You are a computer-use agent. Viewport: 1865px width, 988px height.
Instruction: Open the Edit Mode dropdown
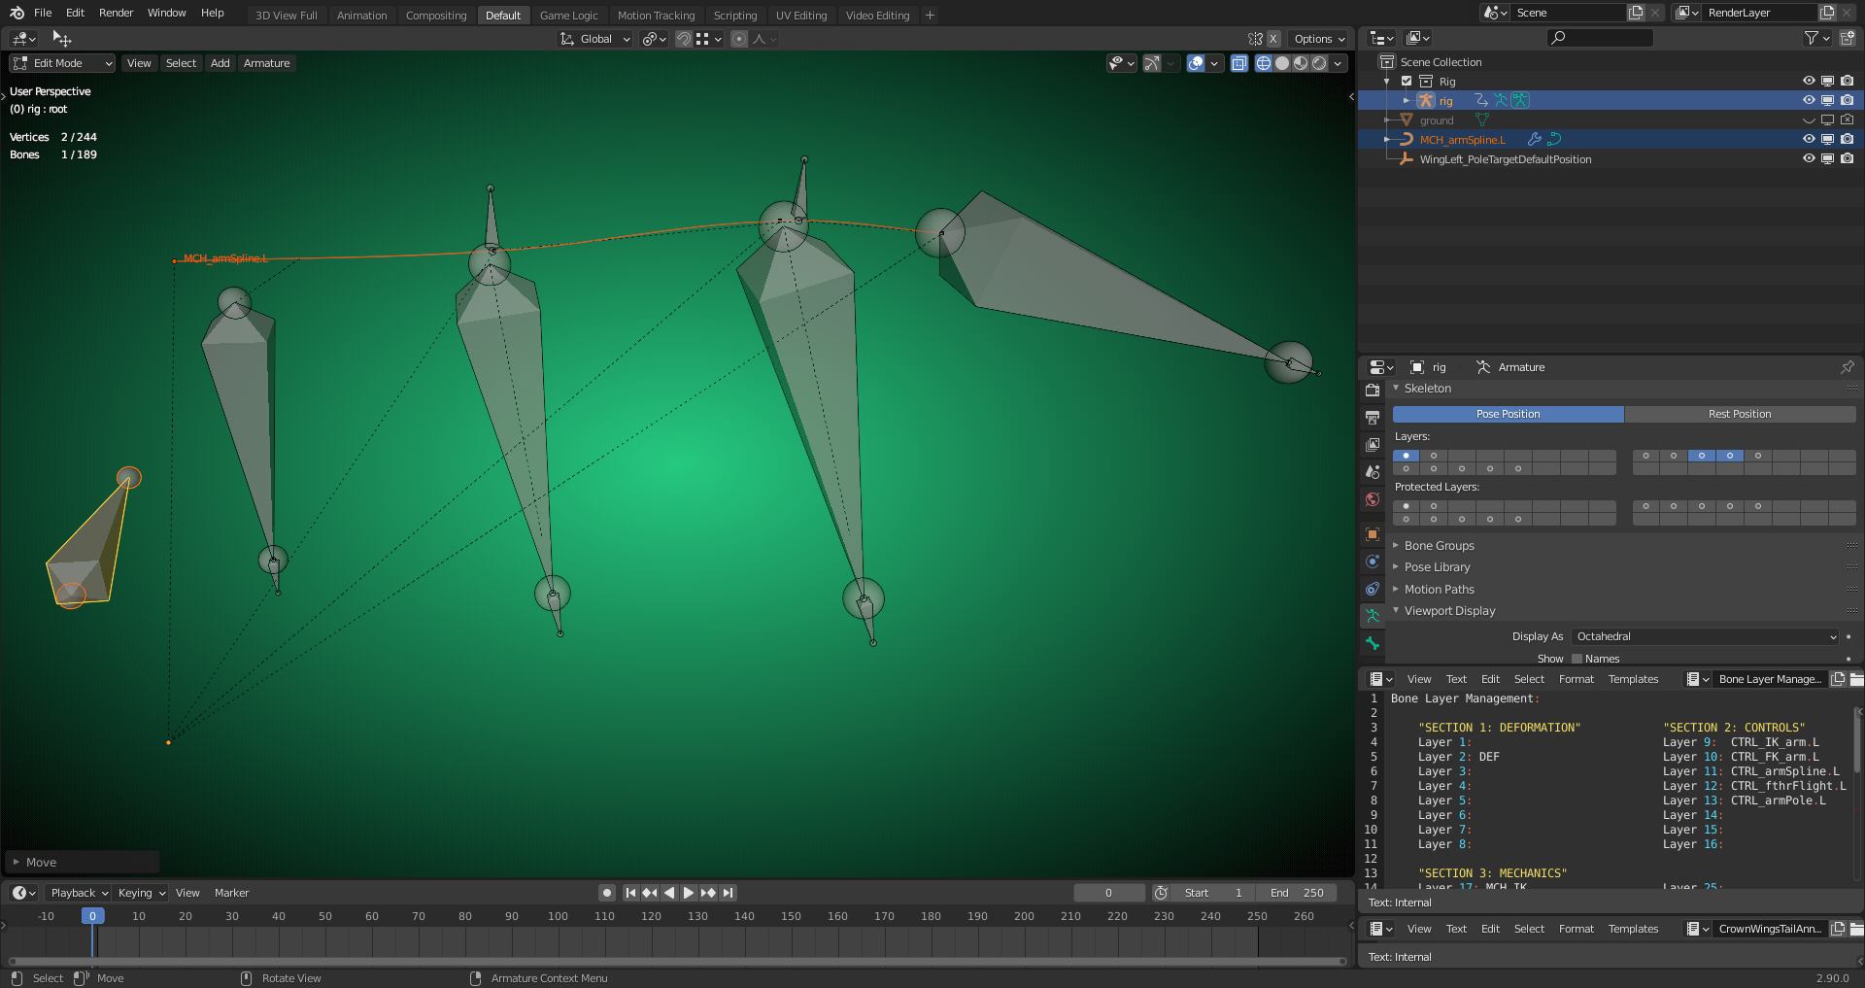point(61,62)
